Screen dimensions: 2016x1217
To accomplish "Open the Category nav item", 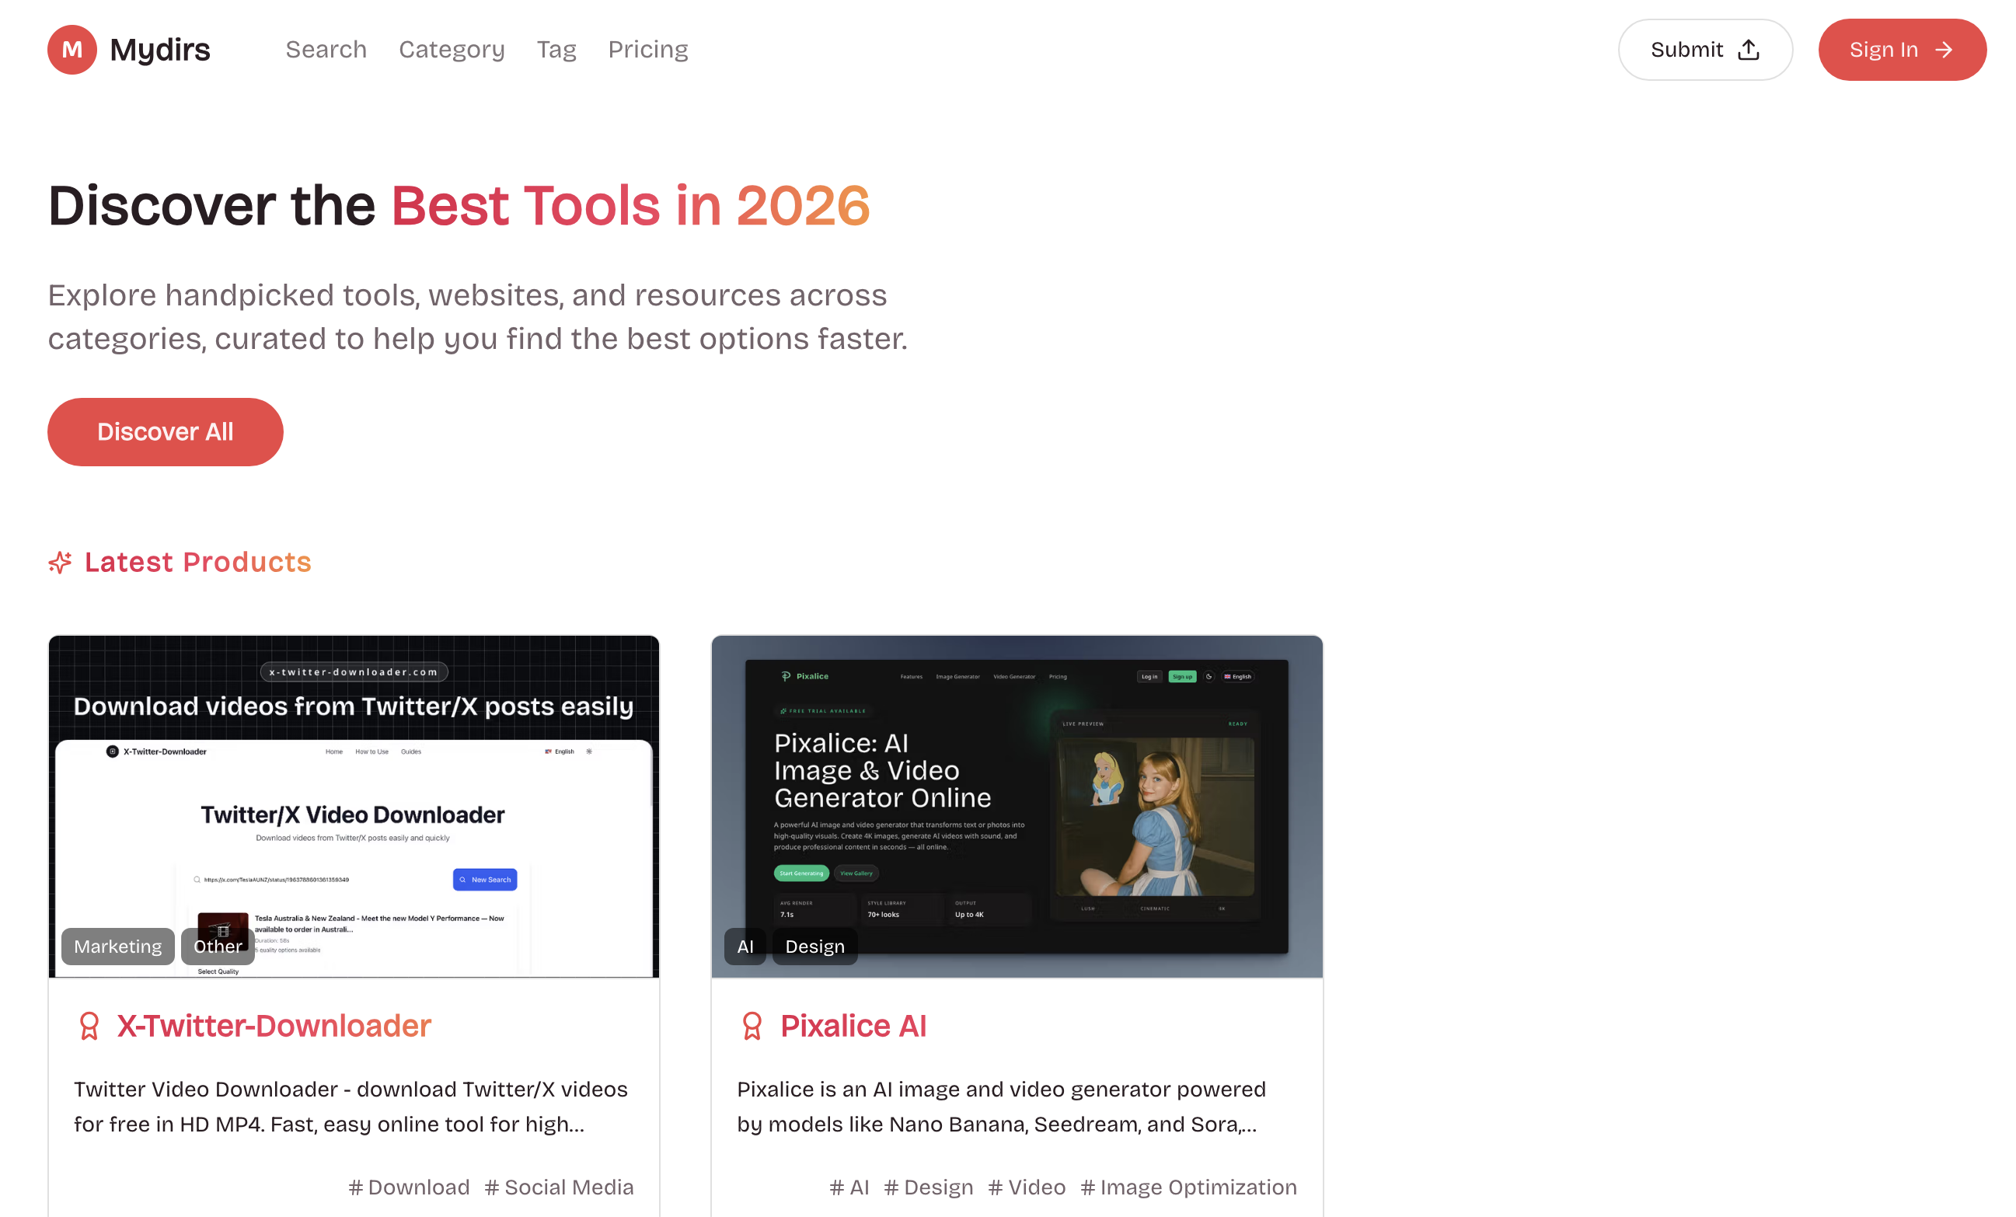I will 452,50.
